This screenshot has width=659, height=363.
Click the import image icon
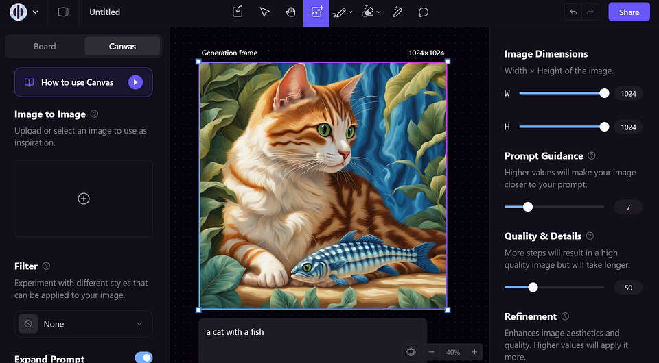(238, 12)
